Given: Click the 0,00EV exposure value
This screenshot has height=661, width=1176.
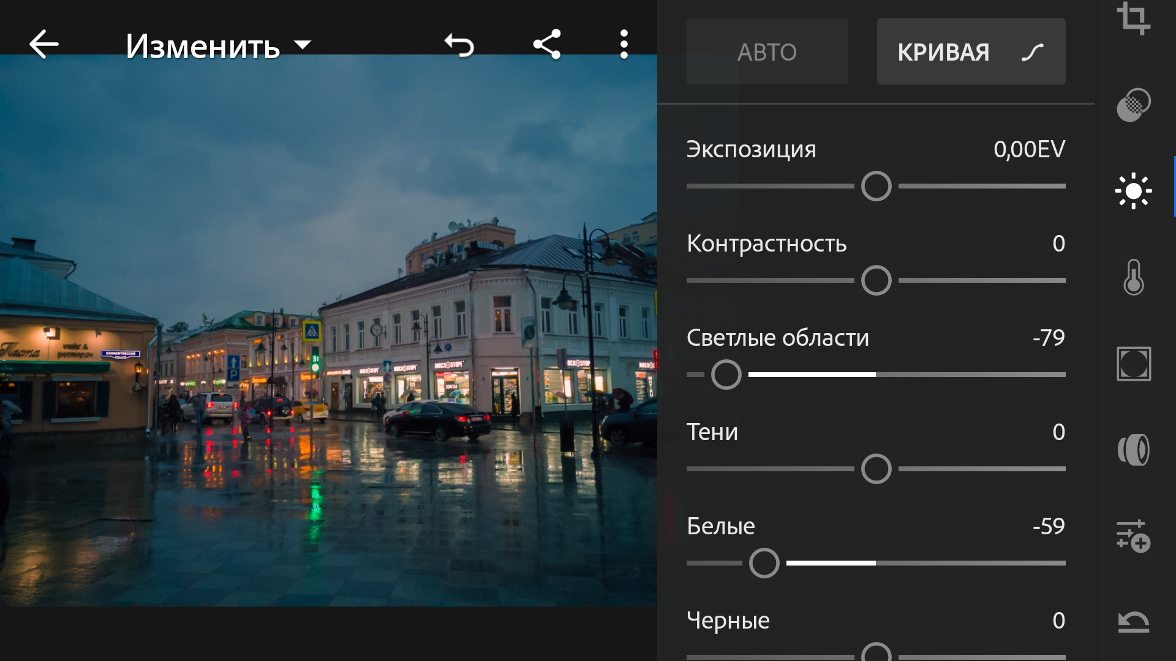Looking at the screenshot, I should 1029,149.
